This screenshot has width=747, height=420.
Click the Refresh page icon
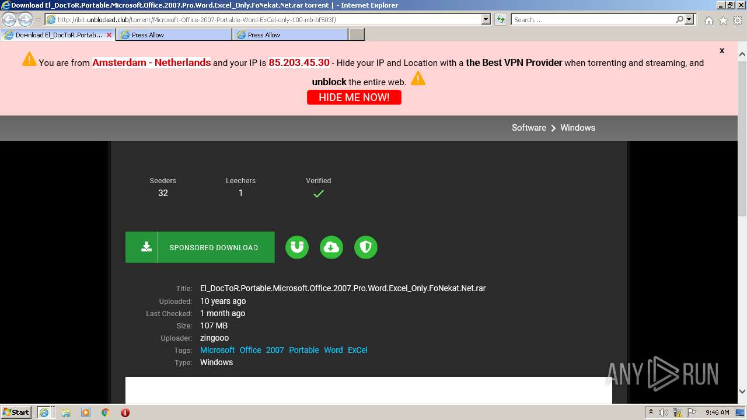(x=501, y=19)
